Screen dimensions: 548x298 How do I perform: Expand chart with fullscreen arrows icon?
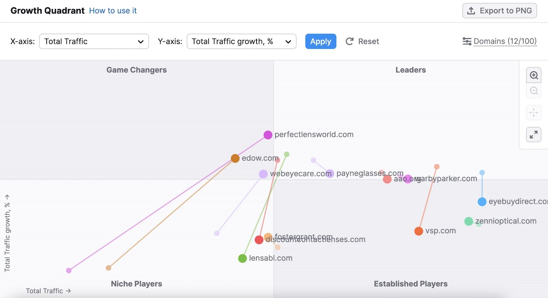tap(534, 135)
